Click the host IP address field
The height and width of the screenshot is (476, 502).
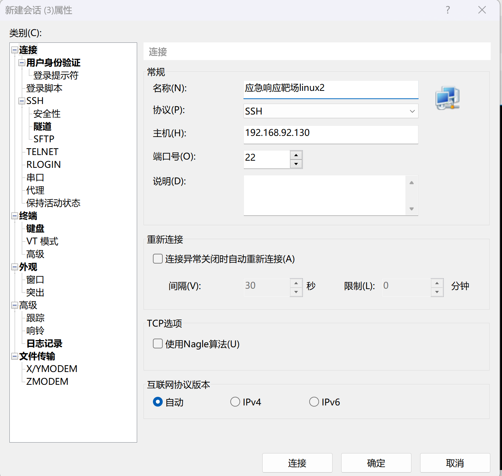(x=331, y=133)
